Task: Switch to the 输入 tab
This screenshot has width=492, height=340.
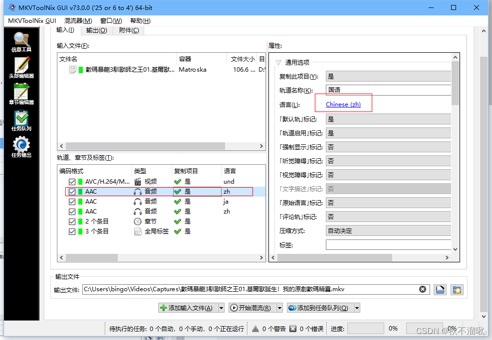Action: [65, 30]
